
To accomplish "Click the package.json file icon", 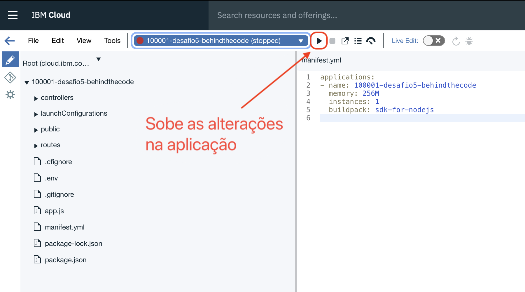I will [x=37, y=259].
